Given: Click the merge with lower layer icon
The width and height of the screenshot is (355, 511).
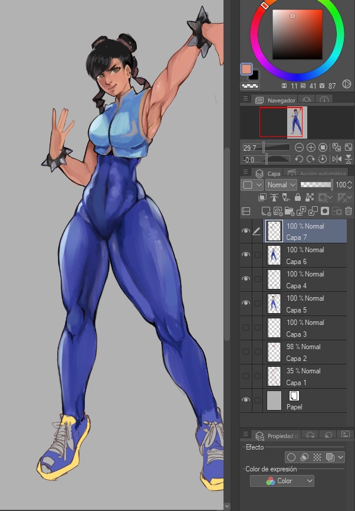Looking at the screenshot, I should point(313,211).
